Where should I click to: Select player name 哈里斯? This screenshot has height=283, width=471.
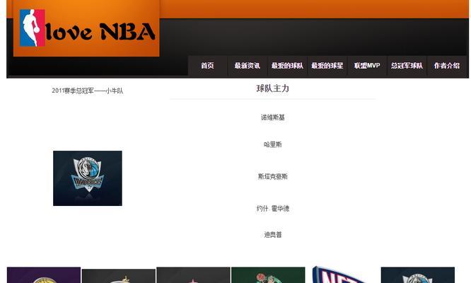point(273,144)
